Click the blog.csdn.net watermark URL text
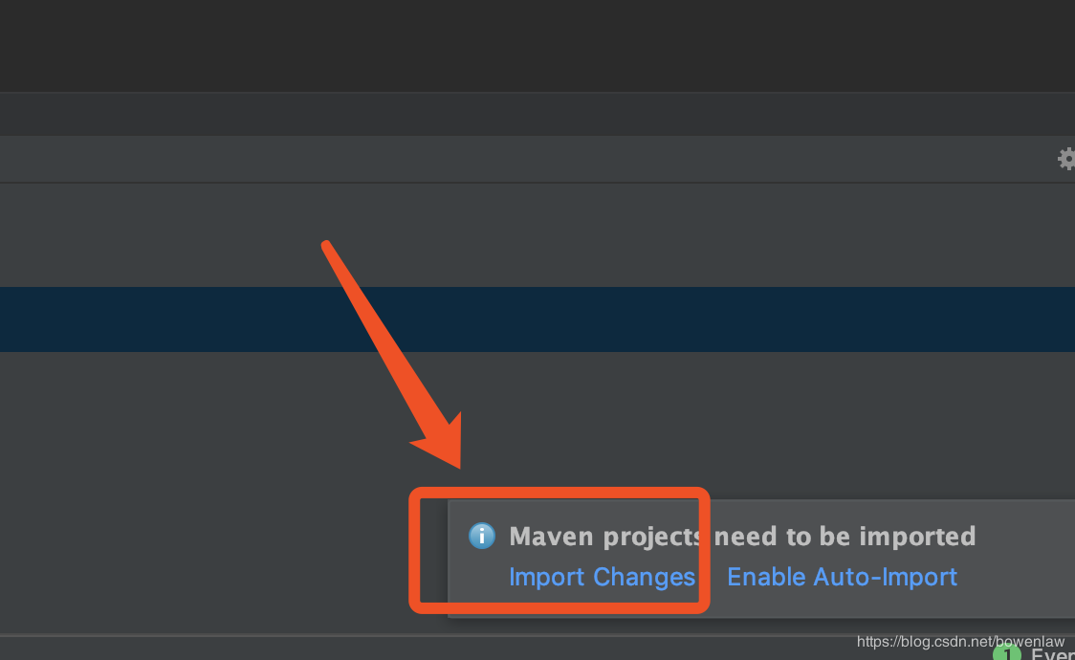 pyautogui.click(x=960, y=642)
